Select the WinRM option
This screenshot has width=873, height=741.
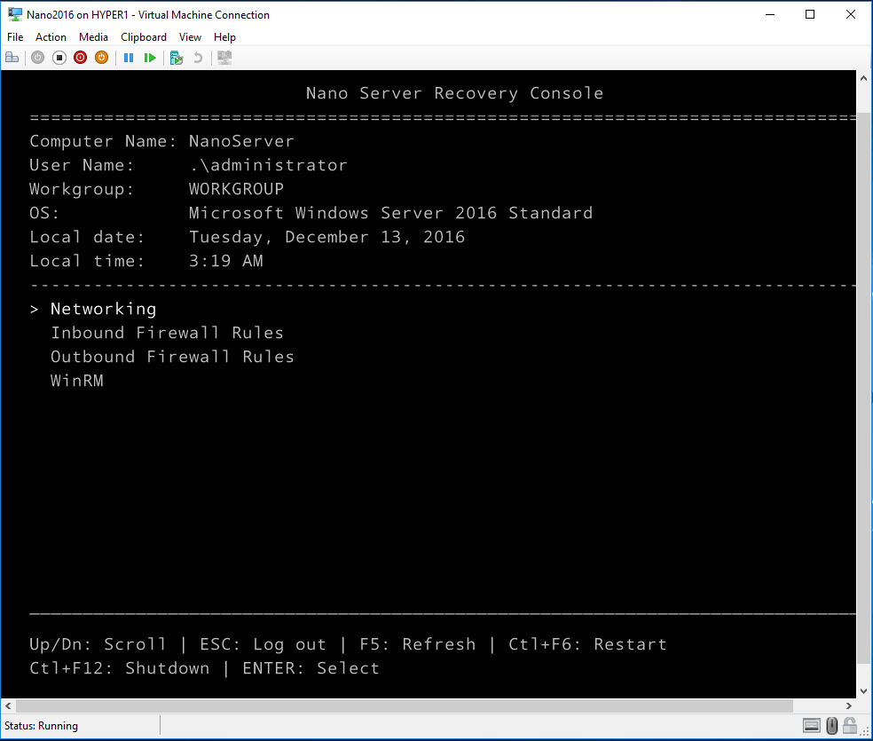(76, 380)
